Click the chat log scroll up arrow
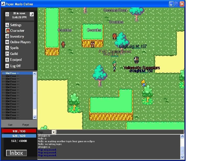 point(182,136)
